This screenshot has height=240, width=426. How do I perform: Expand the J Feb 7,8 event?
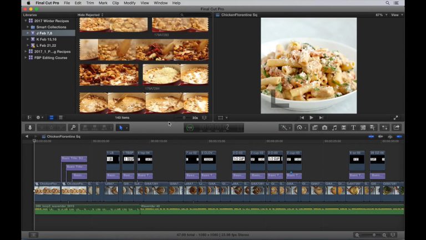tap(27, 33)
